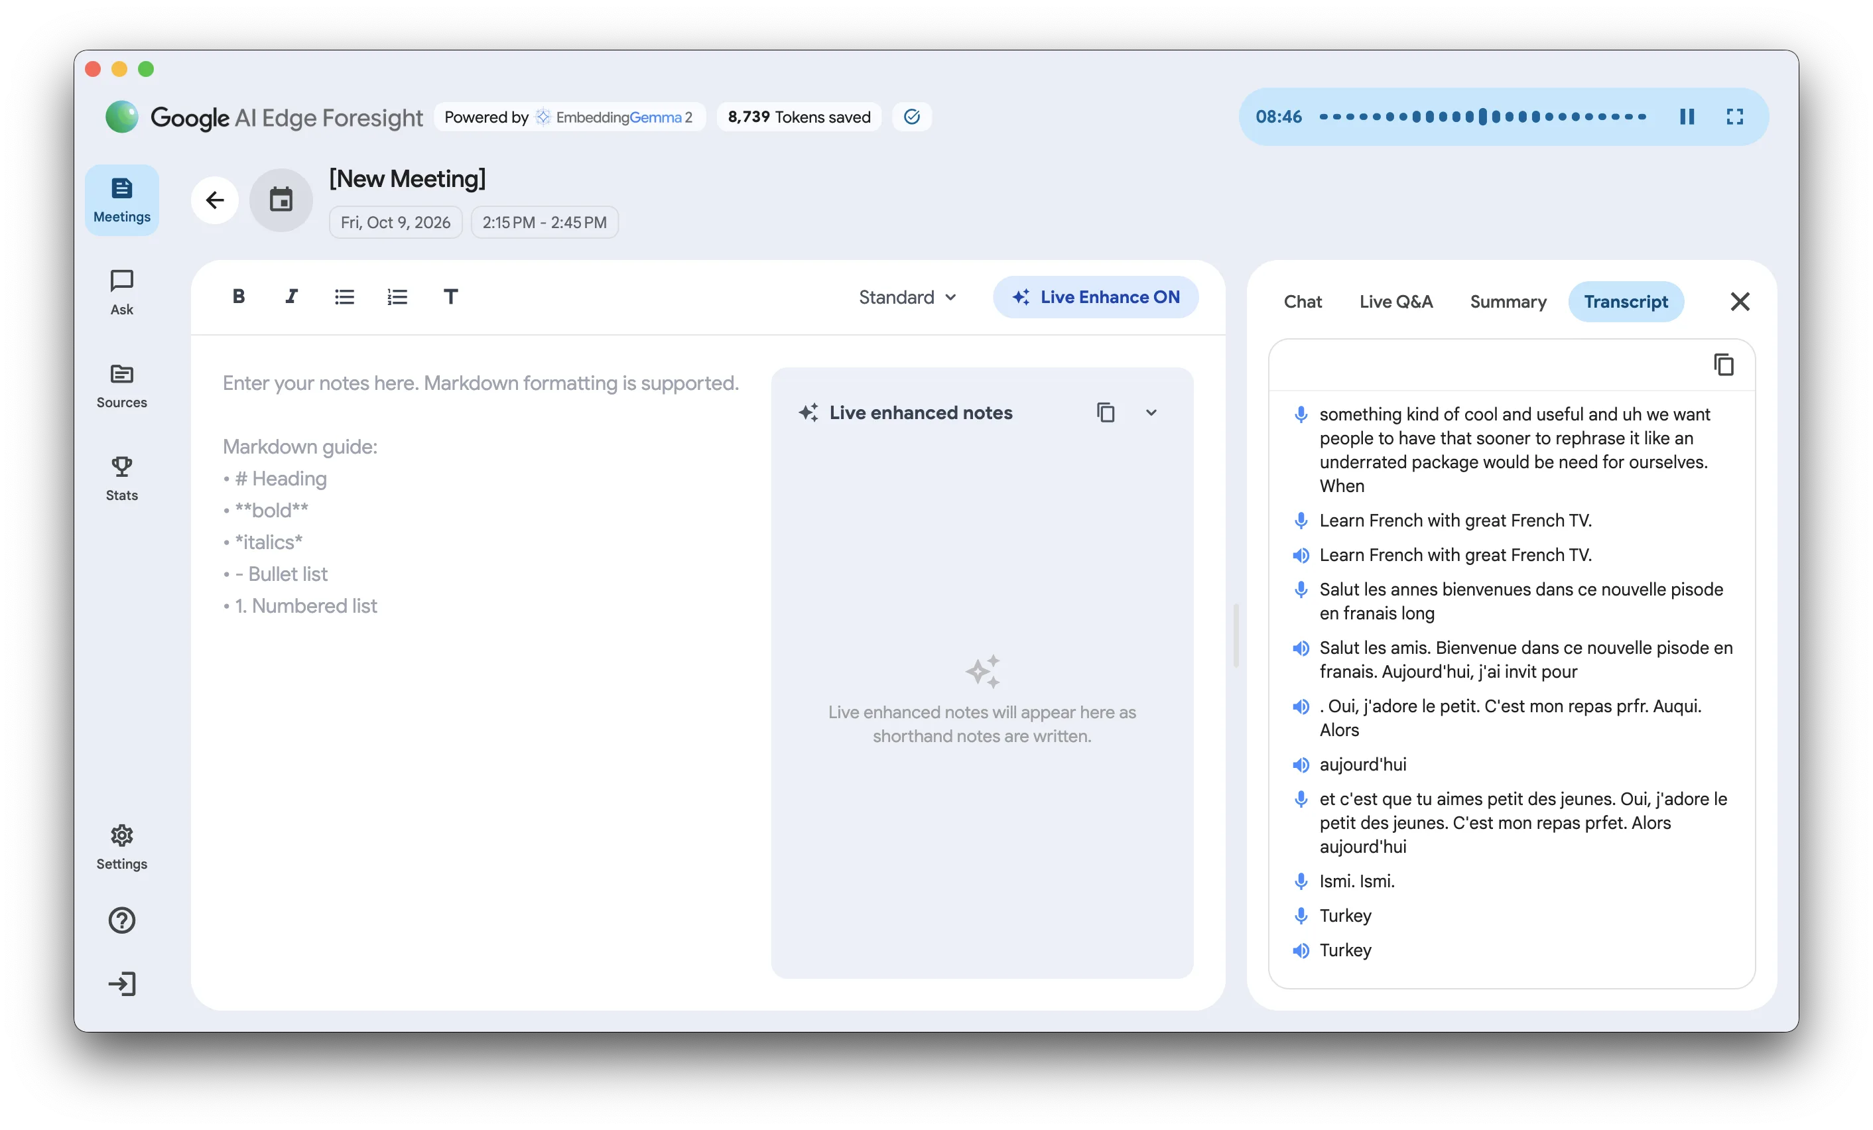This screenshot has height=1130, width=1873.
Task: Toggle Live Enhance ON button
Action: tap(1096, 297)
